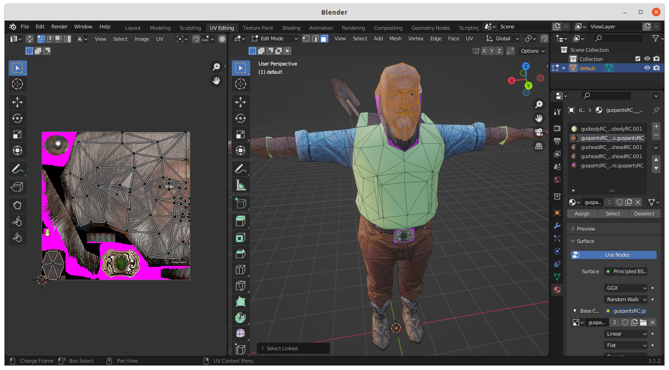Hide the default object with eye icon
The width and height of the screenshot is (669, 370).
click(x=647, y=68)
